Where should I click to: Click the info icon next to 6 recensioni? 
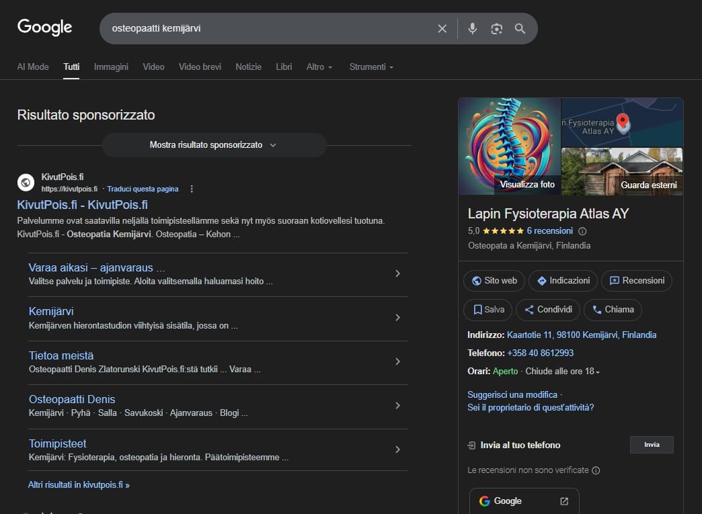tap(582, 231)
